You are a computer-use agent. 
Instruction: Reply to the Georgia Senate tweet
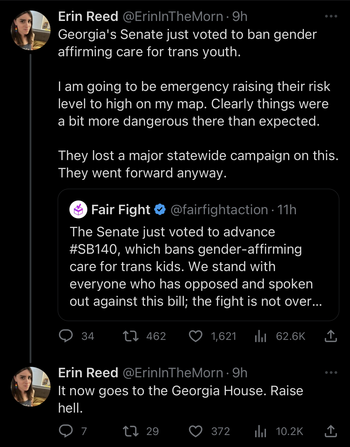[66, 336]
